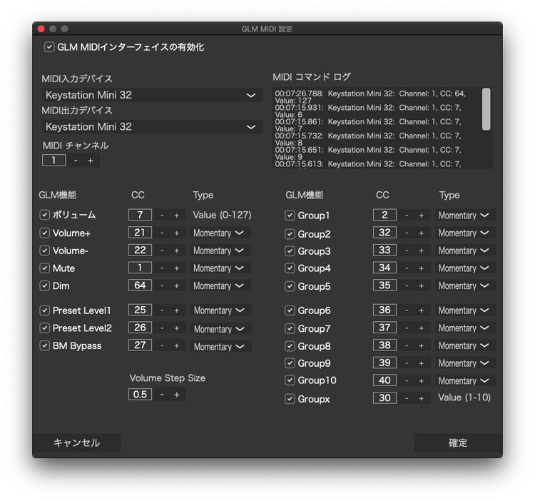Open Type dropdown for Volume+
This screenshot has height=501, width=535.
tap(220, 233)
